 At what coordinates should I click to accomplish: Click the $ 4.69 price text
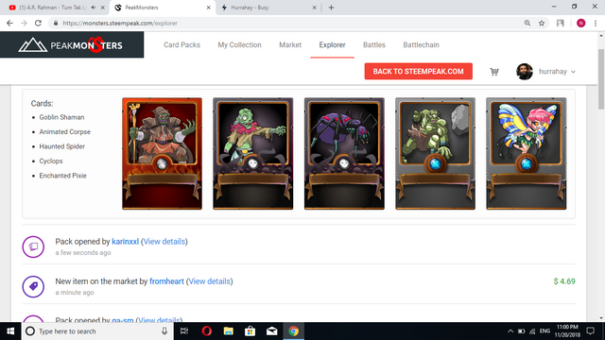564,281
